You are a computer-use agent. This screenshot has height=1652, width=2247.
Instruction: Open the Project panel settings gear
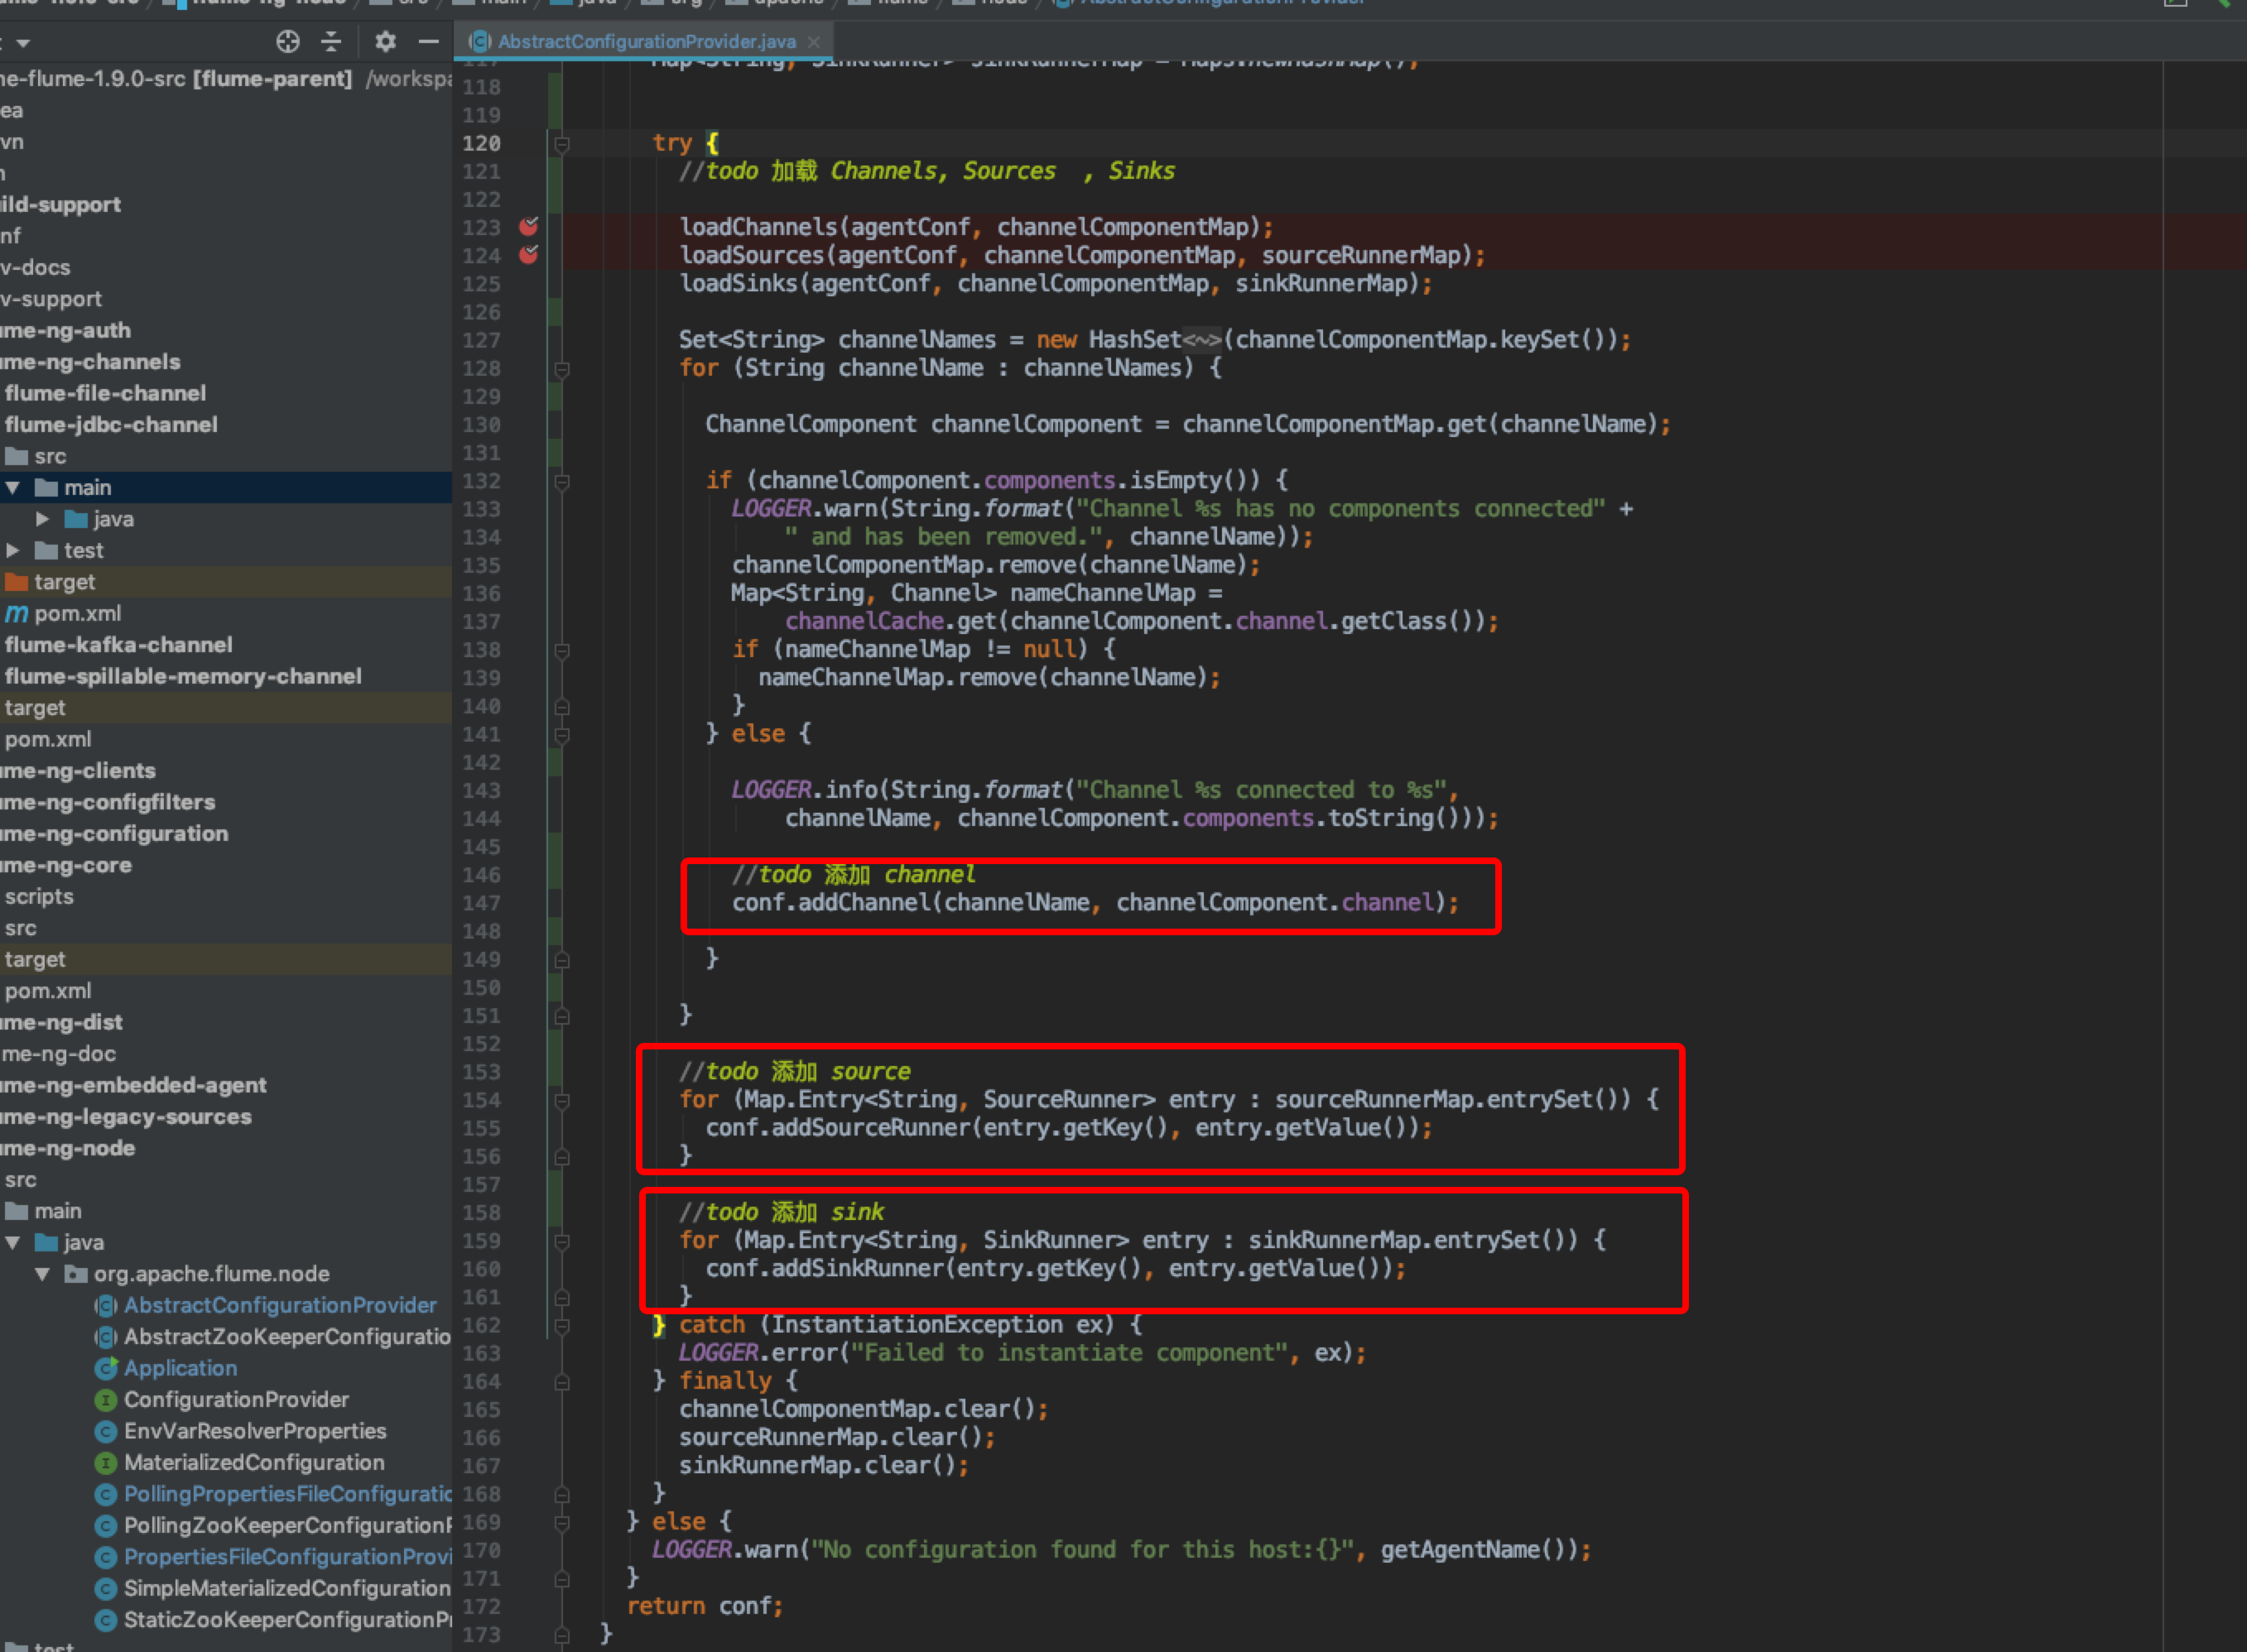384,42
